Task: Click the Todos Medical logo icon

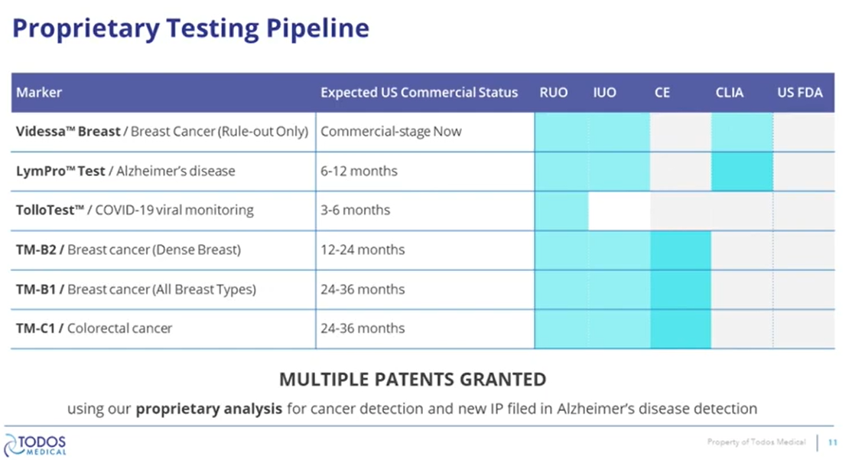Action: pos(13,445)
